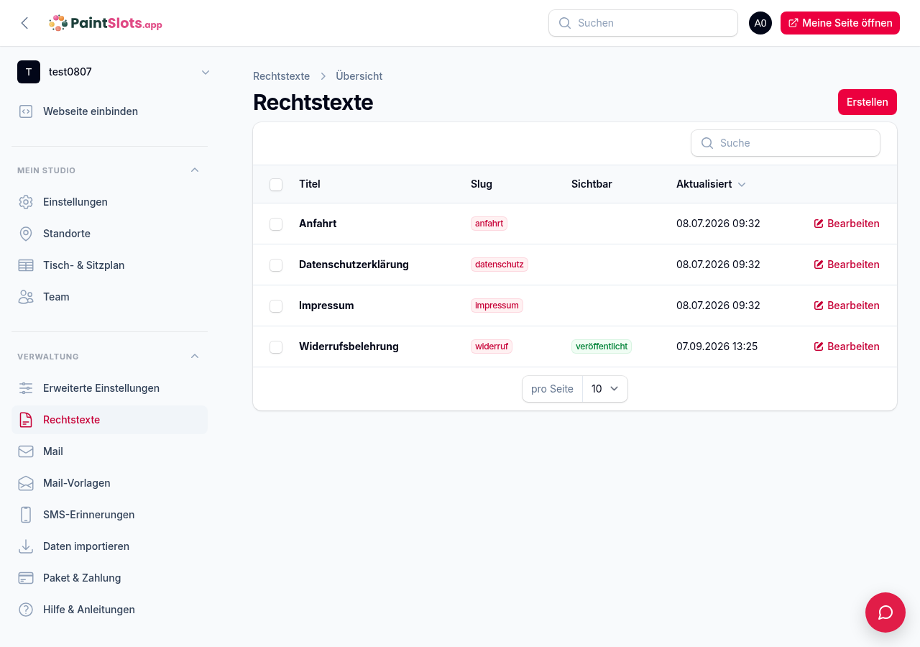This screenshot has height=647, width=920.
Task: Click the Erweiterte Einstellungen sliders icon
Action: (x=26, y=388)
